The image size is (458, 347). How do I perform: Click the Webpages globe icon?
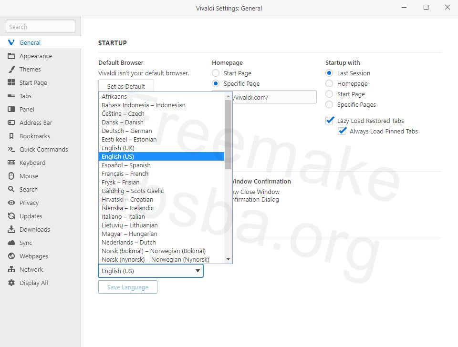click(x=11, y=256)
